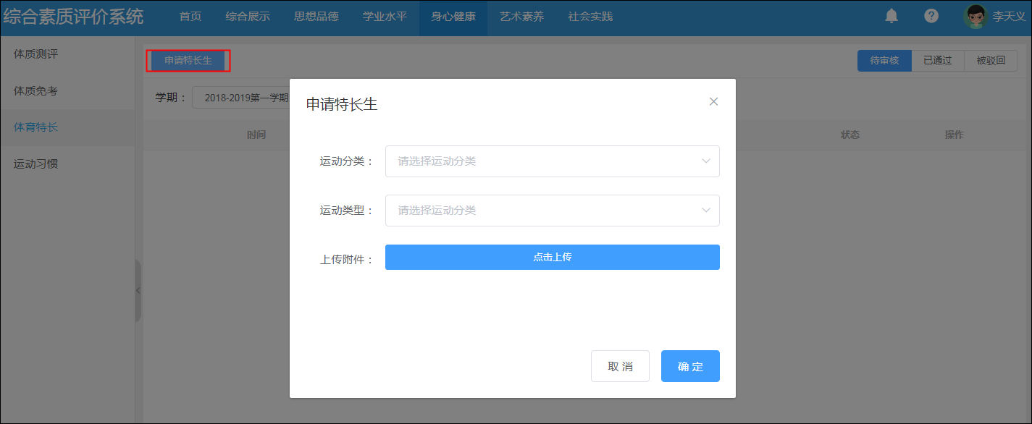Click the 点击上传 upload button
1032x424 pixels.
pos(553,257)
